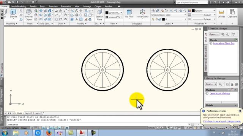Click the zoom magnifier icon in status bar
The image size is (243, 136).
click(171, 128)
